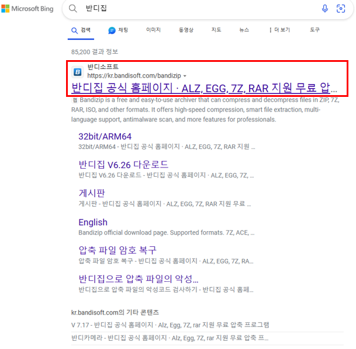Open 압축 파일 암호 복구 link
356x349 pixels.
click(117, 250)
